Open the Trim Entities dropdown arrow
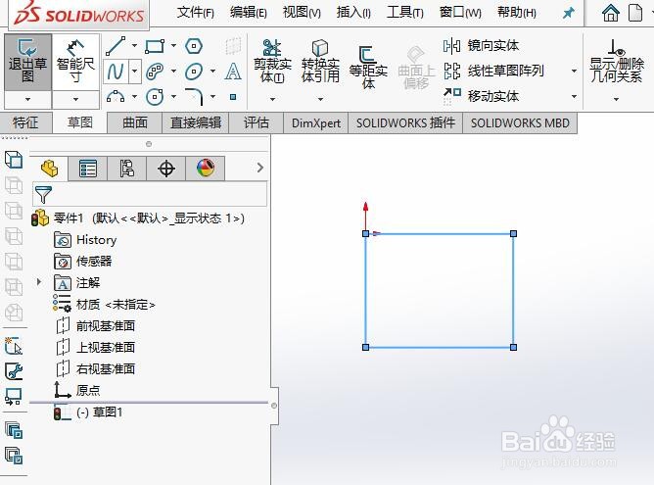The width and height of the screenshot is (654, 485). coord(272,99)
